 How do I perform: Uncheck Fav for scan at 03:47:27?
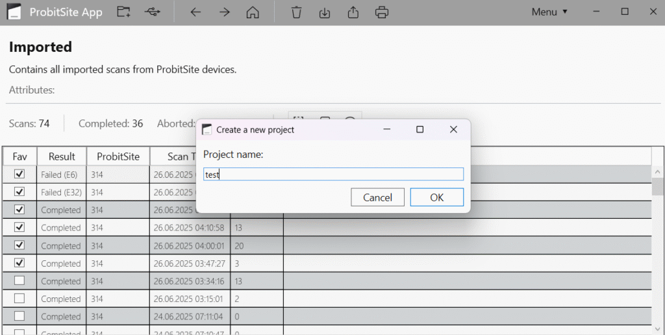(x=19, y=263)
